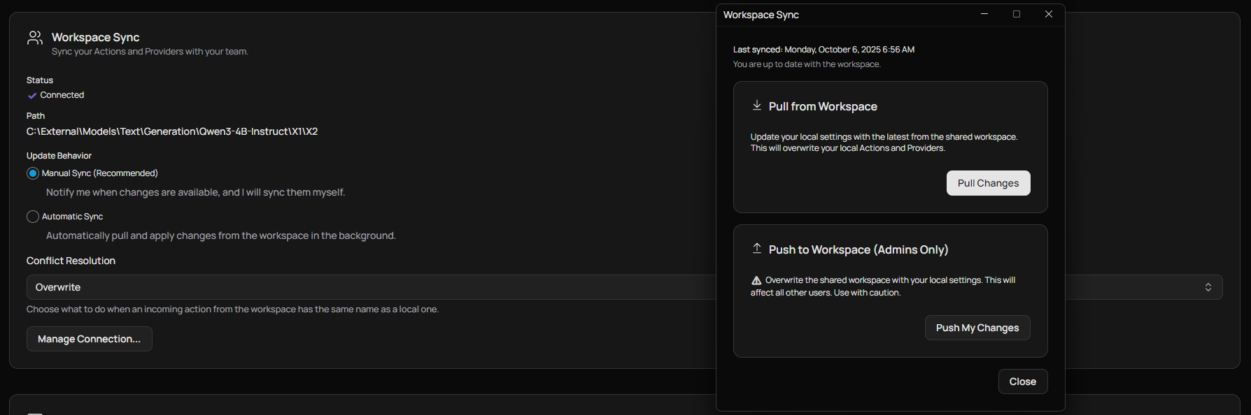1251x415 pixels.
Task: Click Manage Connection button
Action: pos(89,339)
